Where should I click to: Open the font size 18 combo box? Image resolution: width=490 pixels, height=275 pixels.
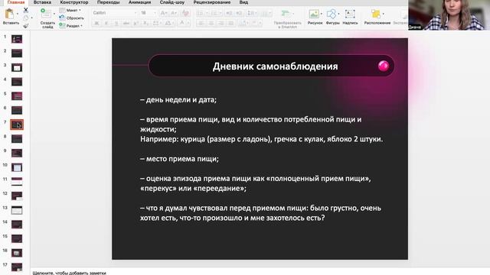point(148,13)
